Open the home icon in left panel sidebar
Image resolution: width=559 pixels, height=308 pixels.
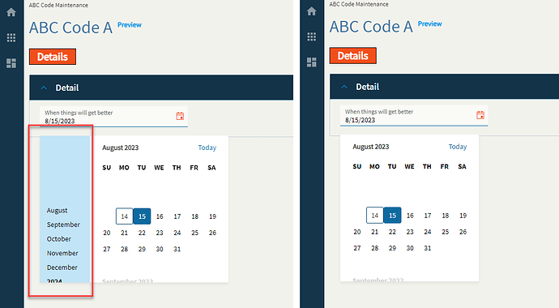11,12
